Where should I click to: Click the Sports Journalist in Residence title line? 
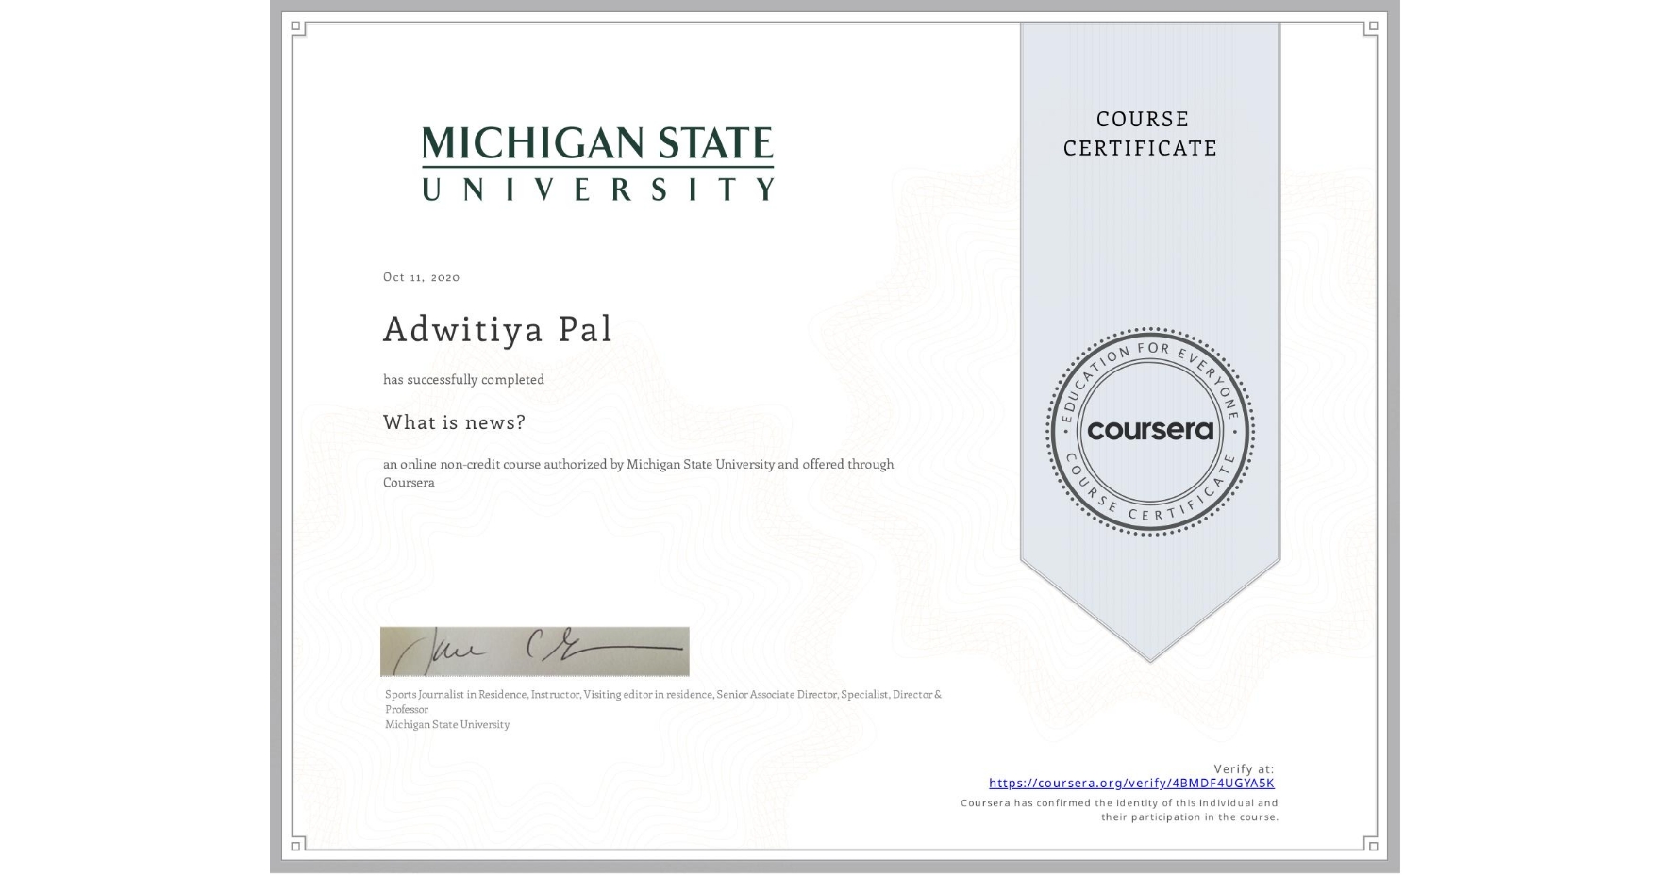point(663,702)
